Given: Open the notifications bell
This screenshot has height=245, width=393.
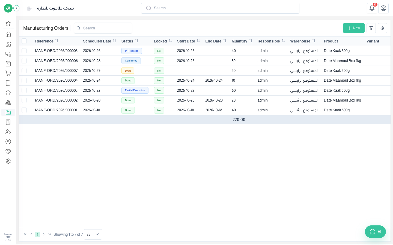Looking at the screenshot, I should [372, 8].
